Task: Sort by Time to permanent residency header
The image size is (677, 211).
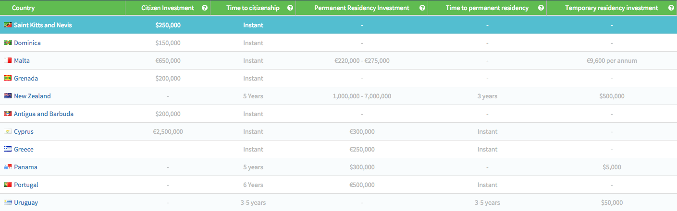Action: [487, 8]
